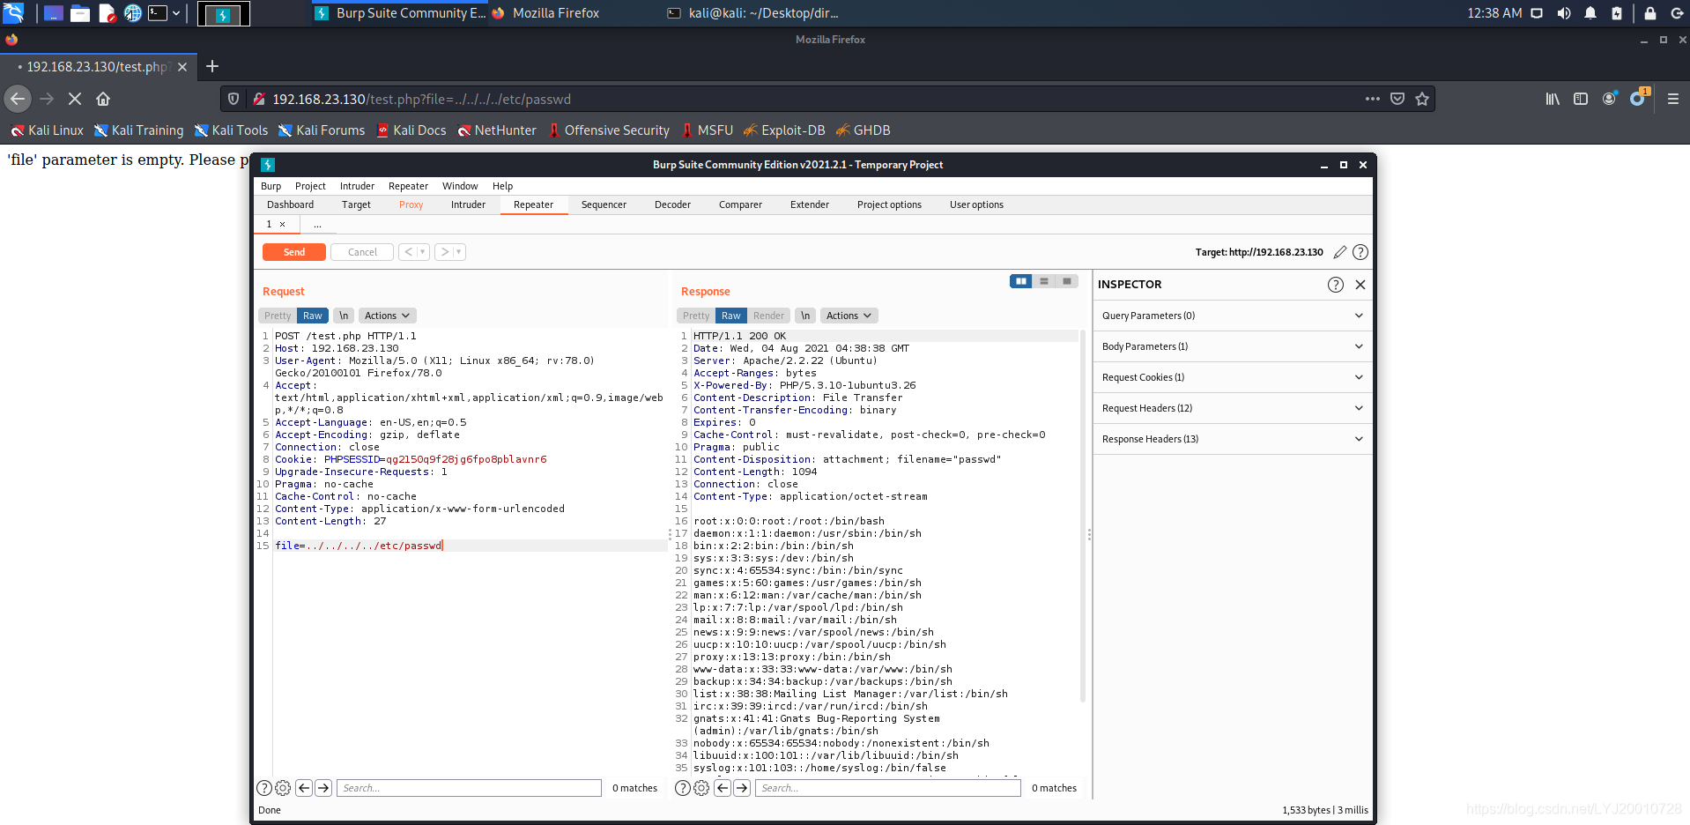Toggle Raw view in Response panel

731,316
